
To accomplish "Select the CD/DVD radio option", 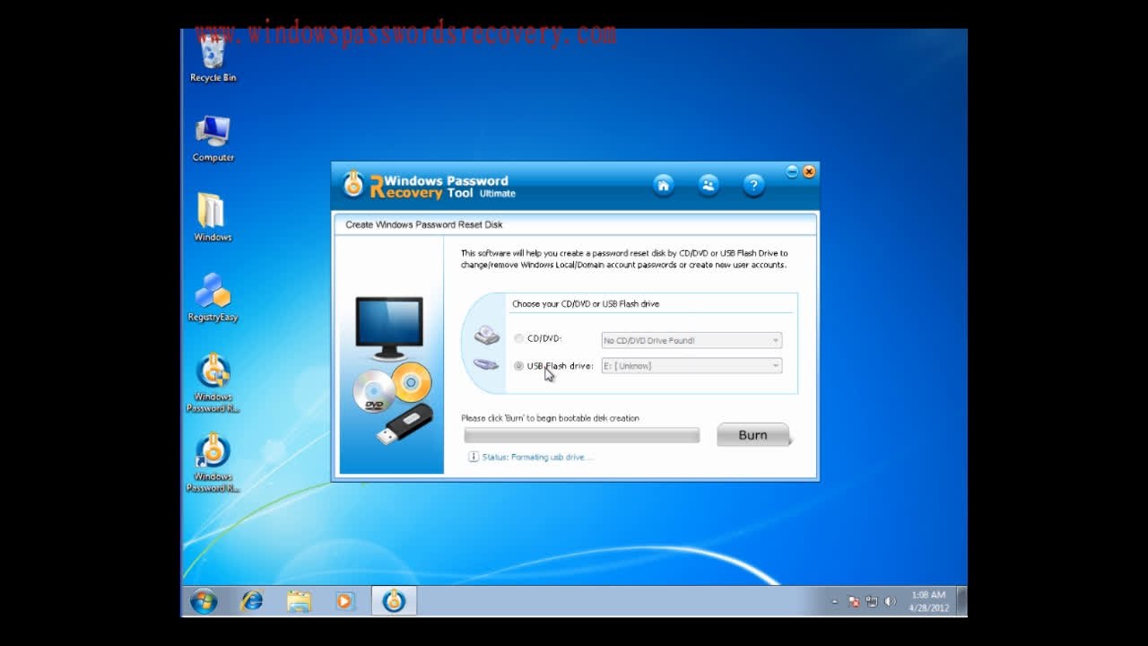I will pyautogui.click(x=518, y=339).
